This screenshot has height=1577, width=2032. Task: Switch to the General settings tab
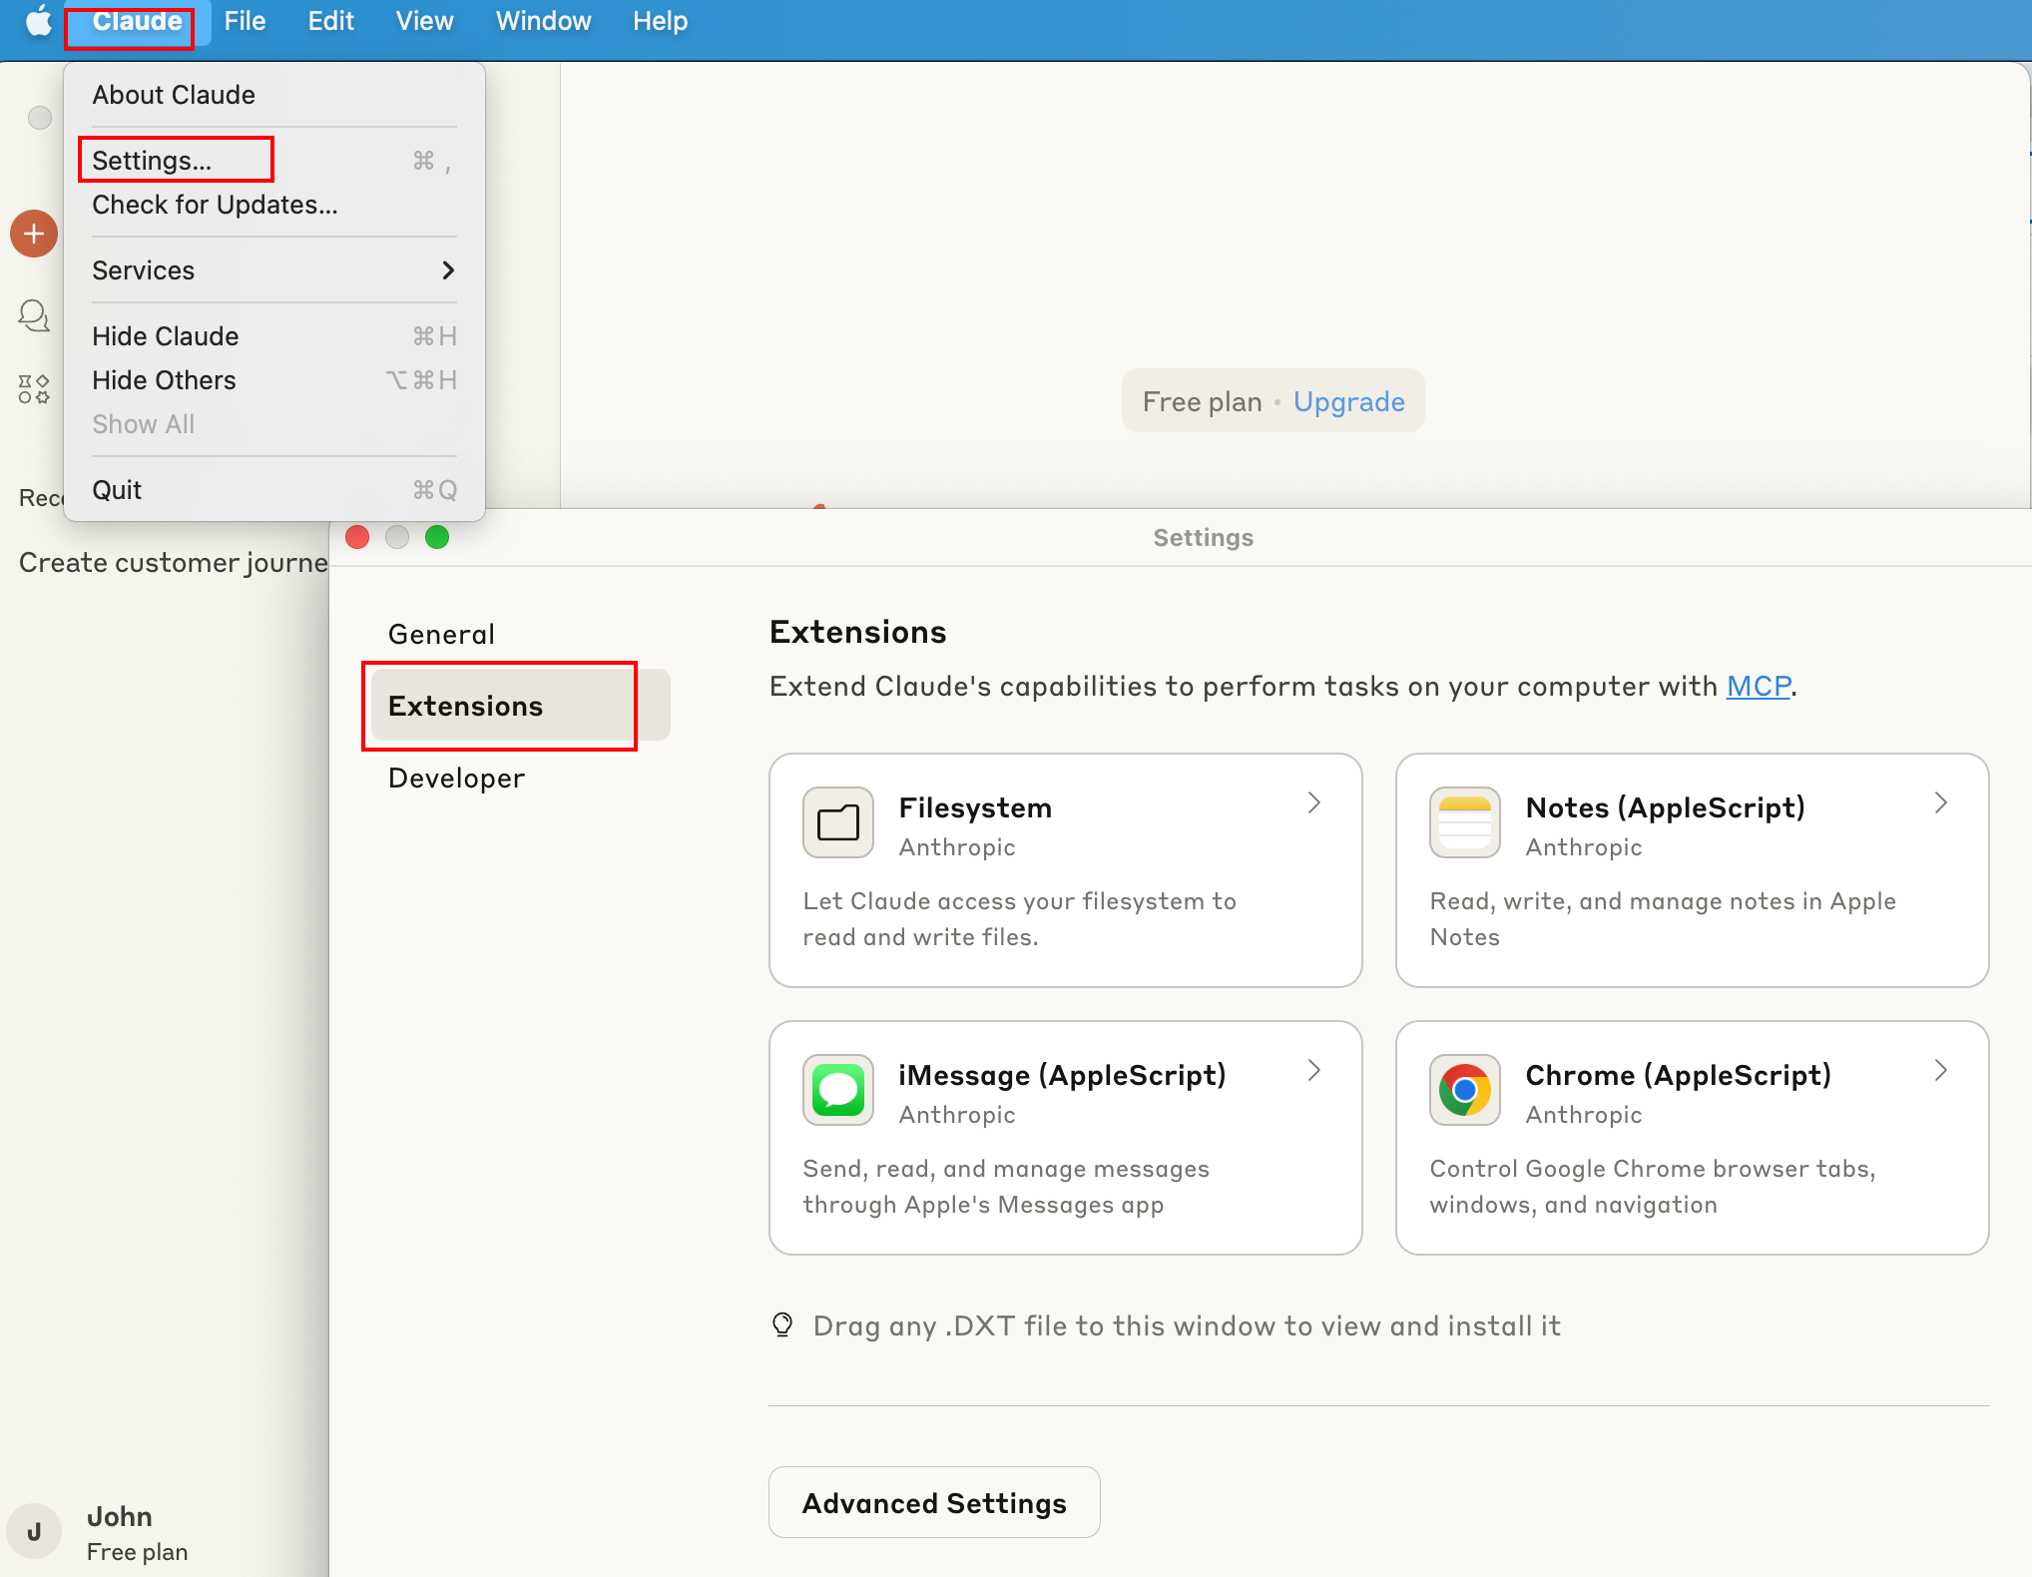(440, 633)
